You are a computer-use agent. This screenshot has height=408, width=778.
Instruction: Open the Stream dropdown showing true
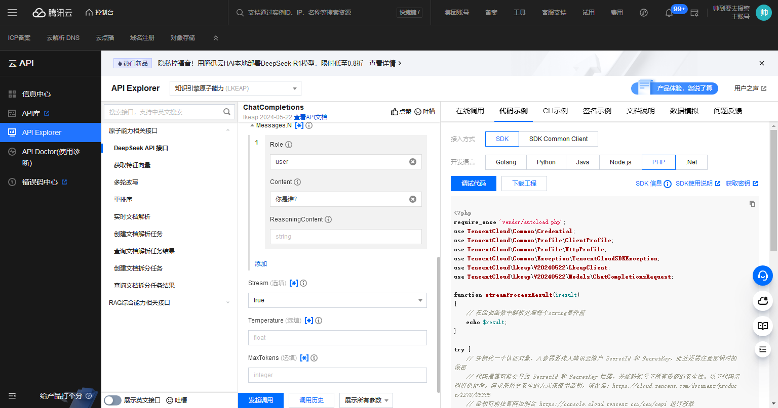[337, 300]
